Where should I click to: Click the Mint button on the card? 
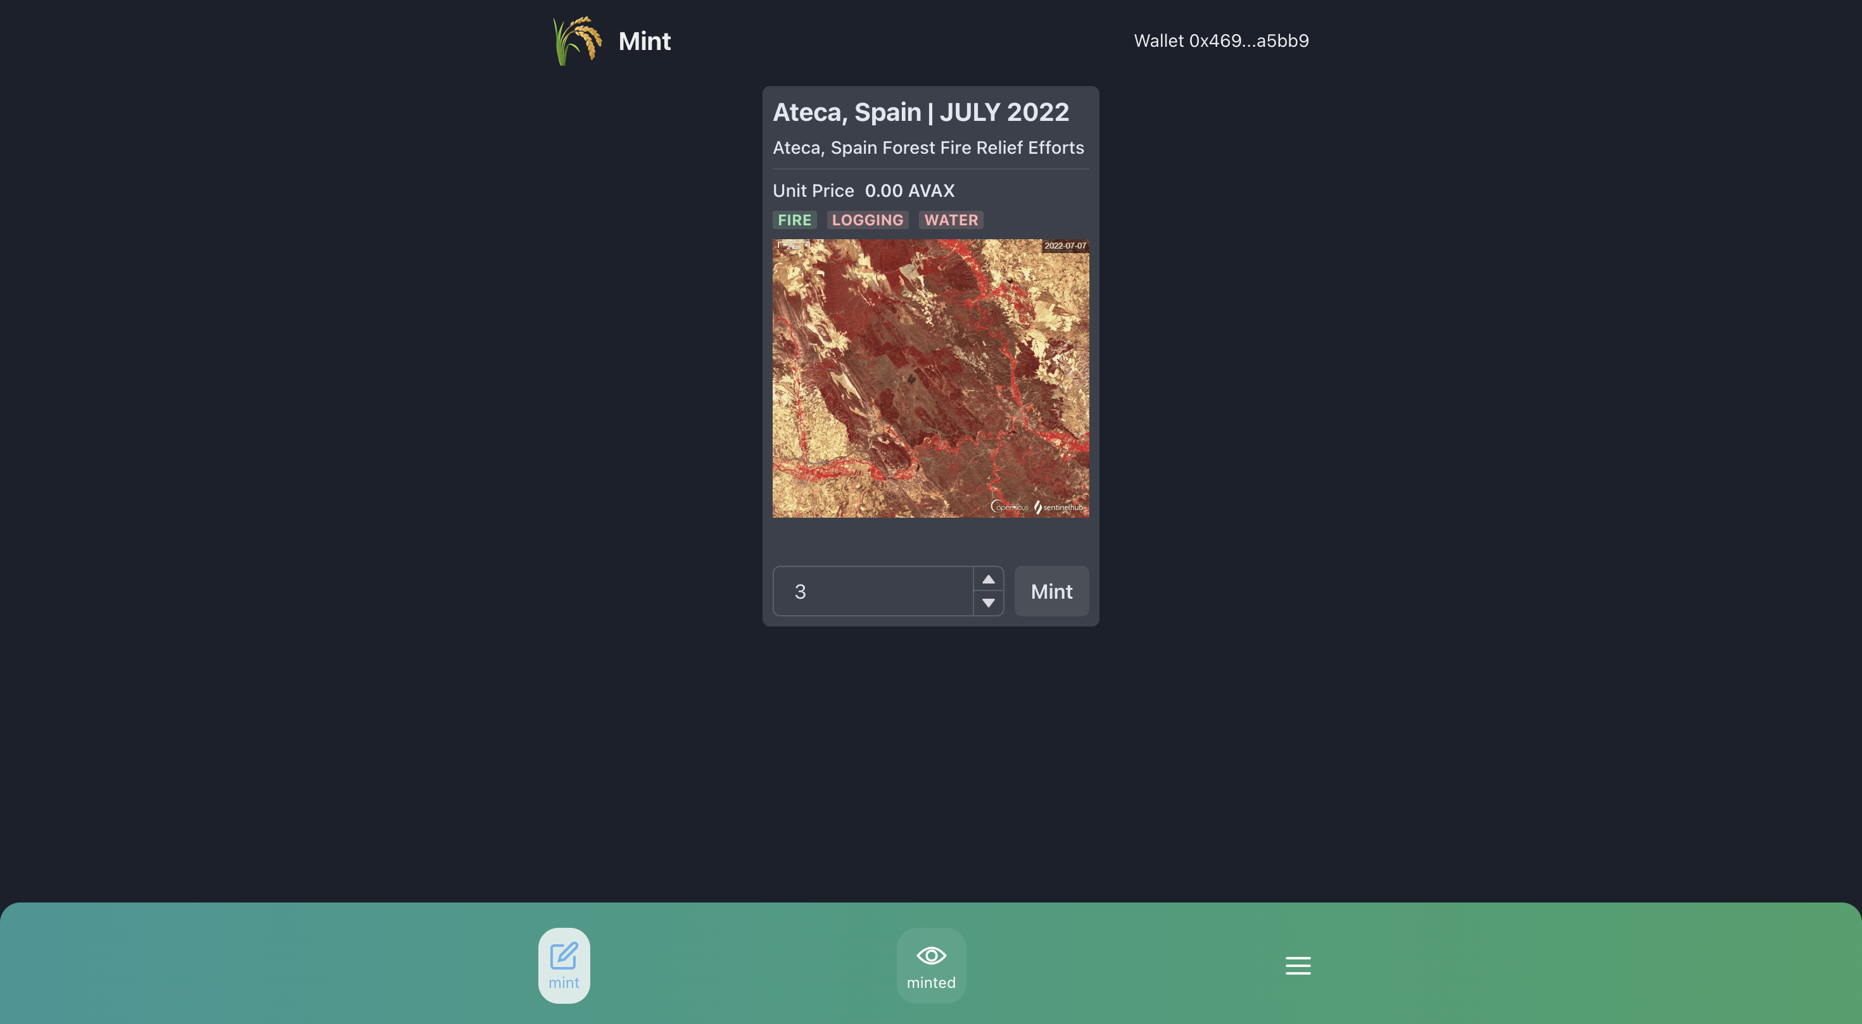tap(1051, 590)
